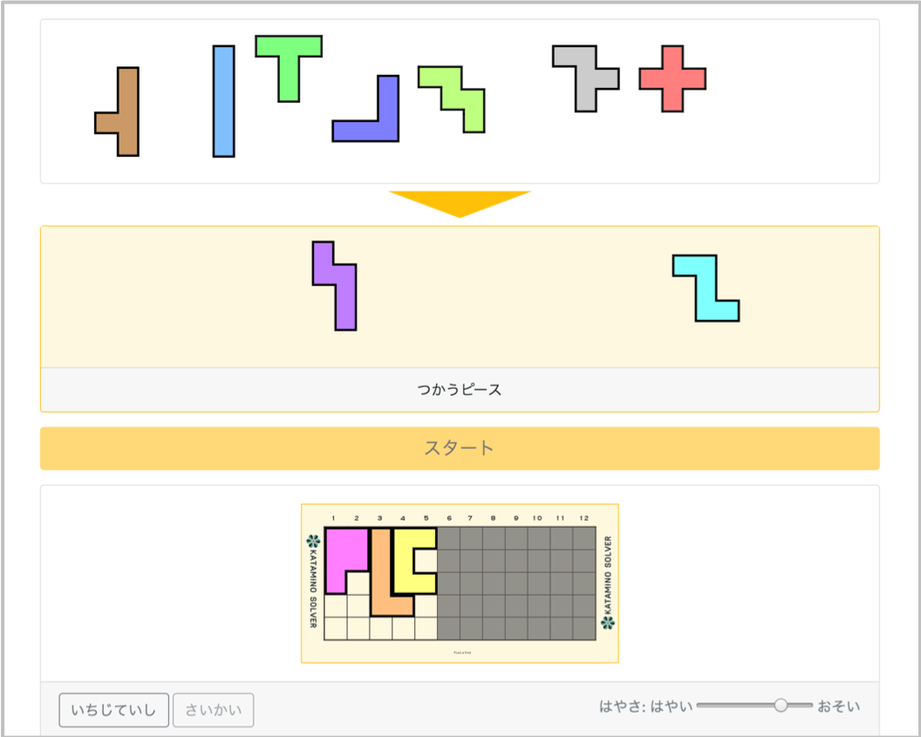Click the さいかい resume button

click(213, 710)
